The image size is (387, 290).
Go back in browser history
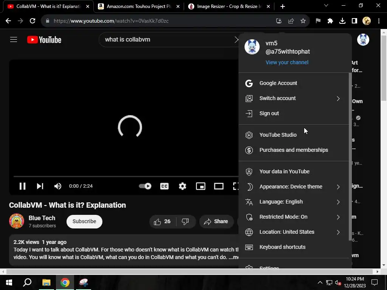[8, 21]
